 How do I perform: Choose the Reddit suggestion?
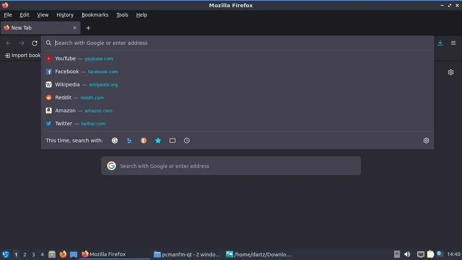pos(237,97)
